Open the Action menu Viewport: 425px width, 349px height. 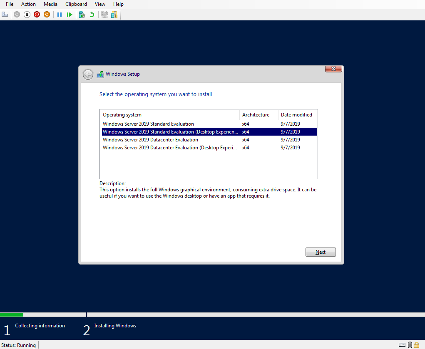pyautogui.click(x=28, y=4)
